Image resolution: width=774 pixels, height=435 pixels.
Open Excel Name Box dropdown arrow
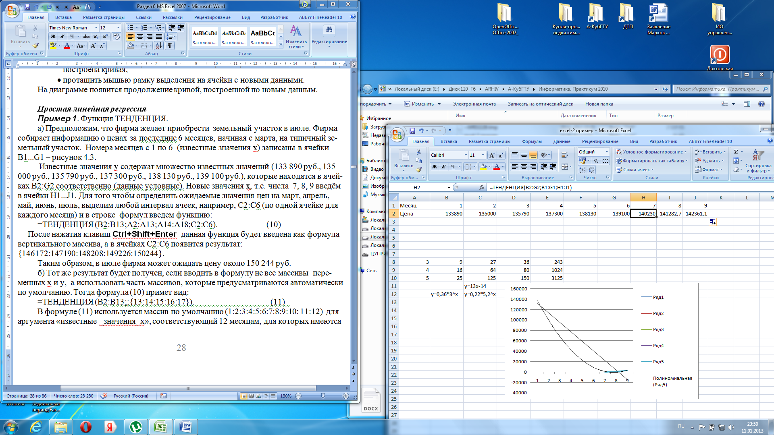(448, 188)
